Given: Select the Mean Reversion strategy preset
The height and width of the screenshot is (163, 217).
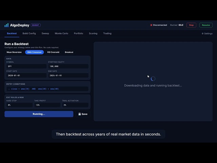Looking at the screenshot, I should coord(14,52).
